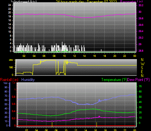Click the 28.8 barometer axis value

click(141, 51)
